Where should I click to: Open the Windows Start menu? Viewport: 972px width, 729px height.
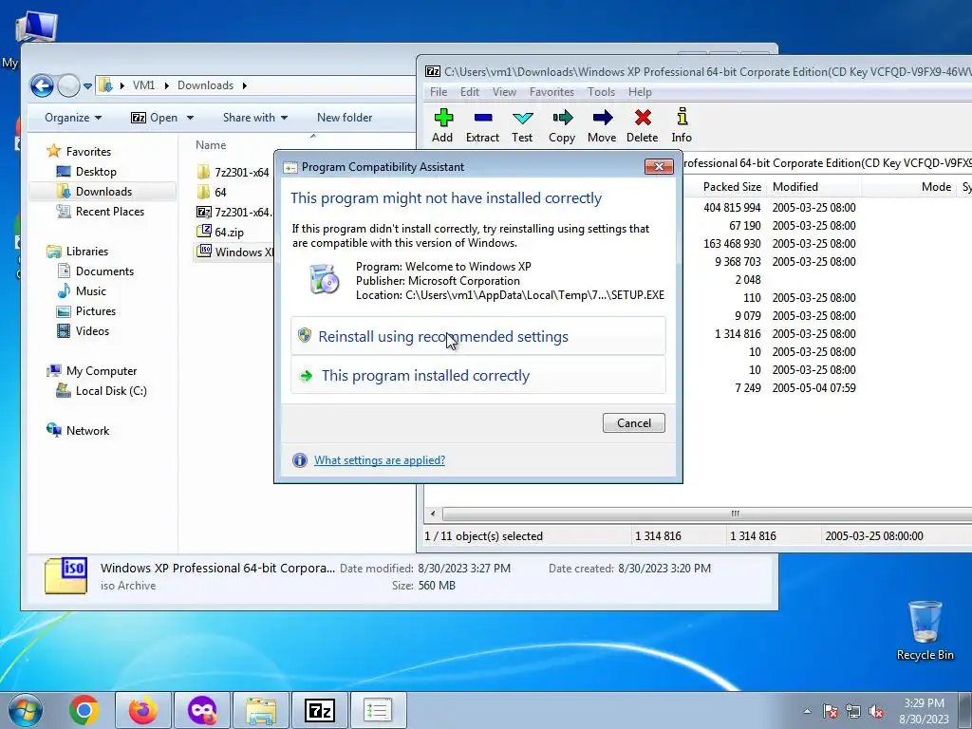click(24, 710)
